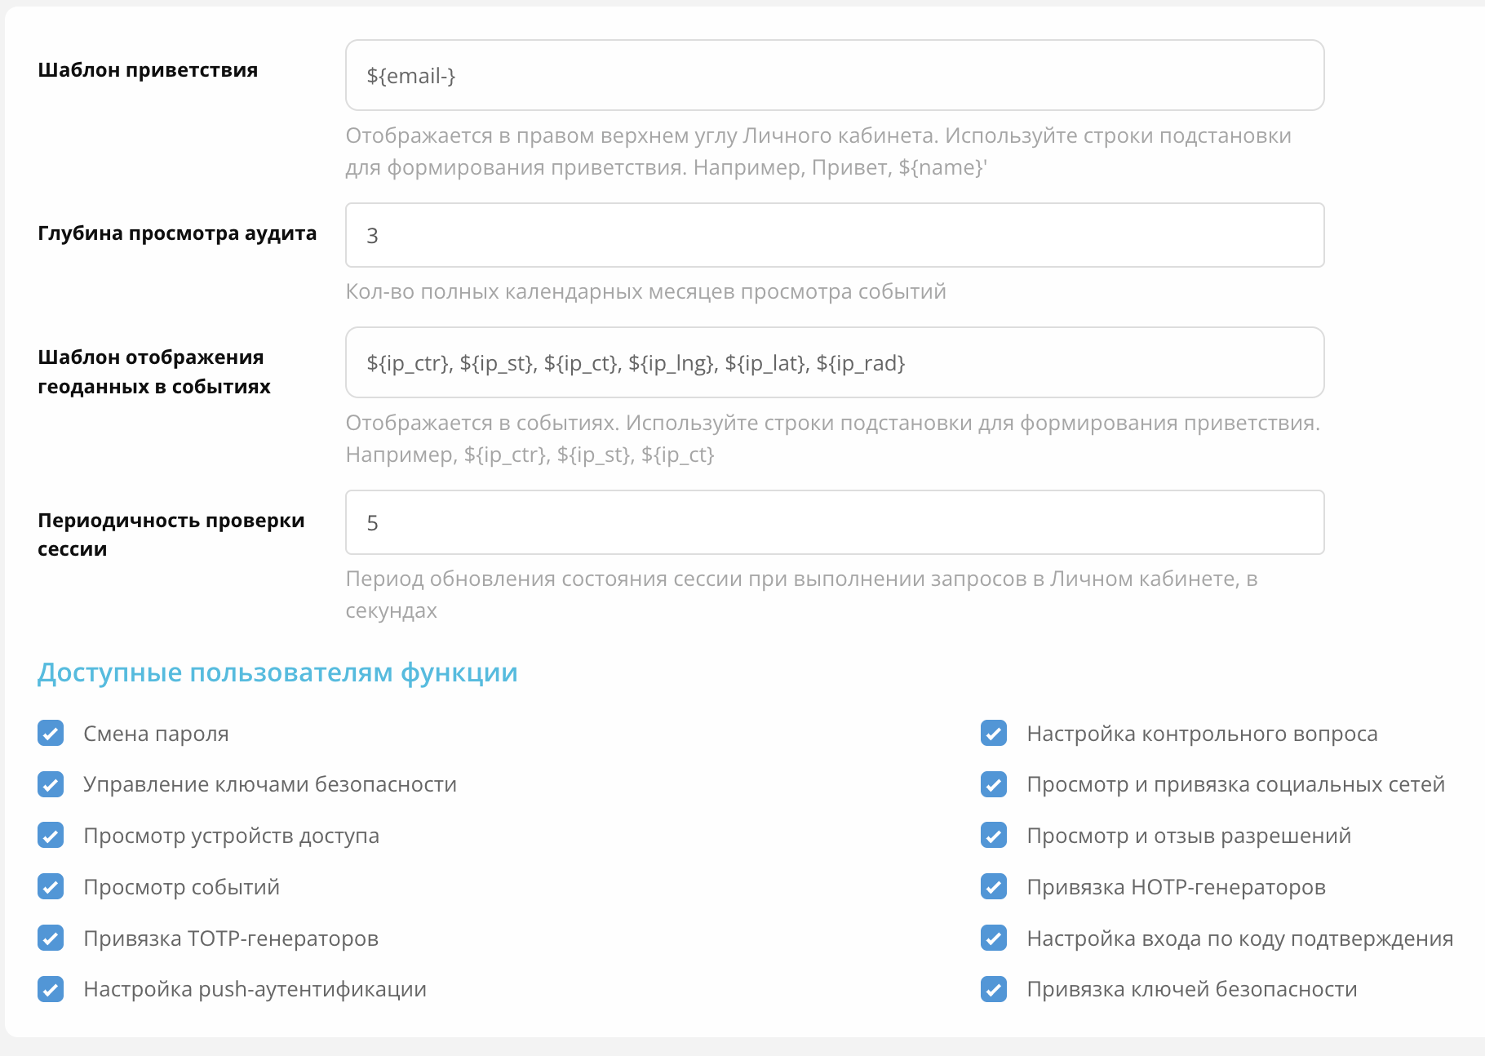1485x1056 pixels.
Task: Uncheck Настройка контрольного вопроса checkbox
Action: [x=994, y=734]
